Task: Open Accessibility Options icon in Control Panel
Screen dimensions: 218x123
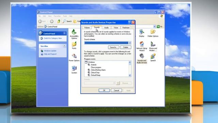Action: [x=74, y=34]
